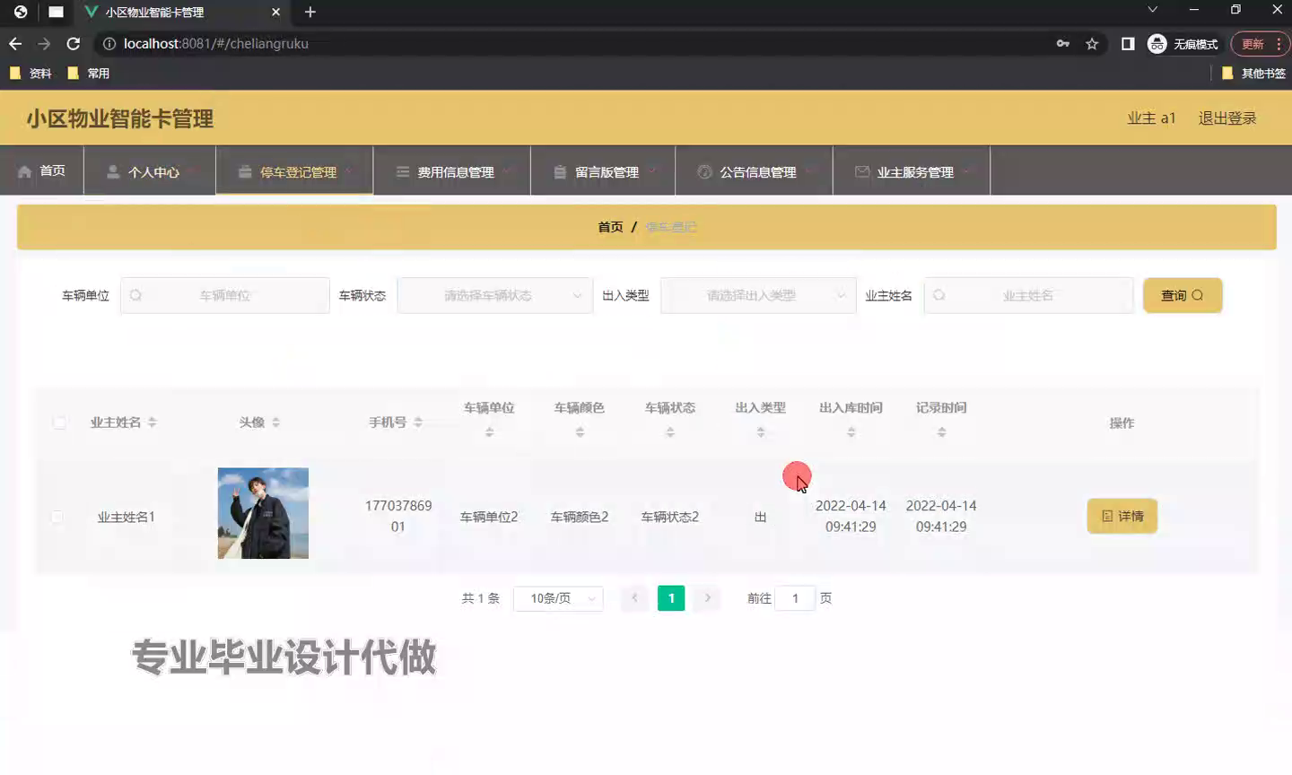Click the 退出登录 logout link
Screen dimensions: 1292x775
pos(1227,118)
